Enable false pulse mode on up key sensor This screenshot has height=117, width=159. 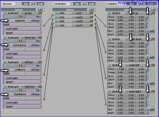[13, 16]
